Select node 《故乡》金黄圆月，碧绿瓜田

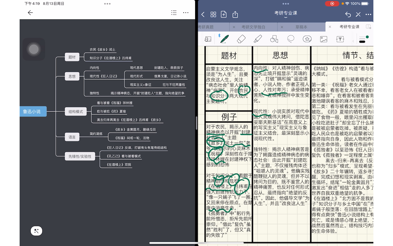click(135, 130)
